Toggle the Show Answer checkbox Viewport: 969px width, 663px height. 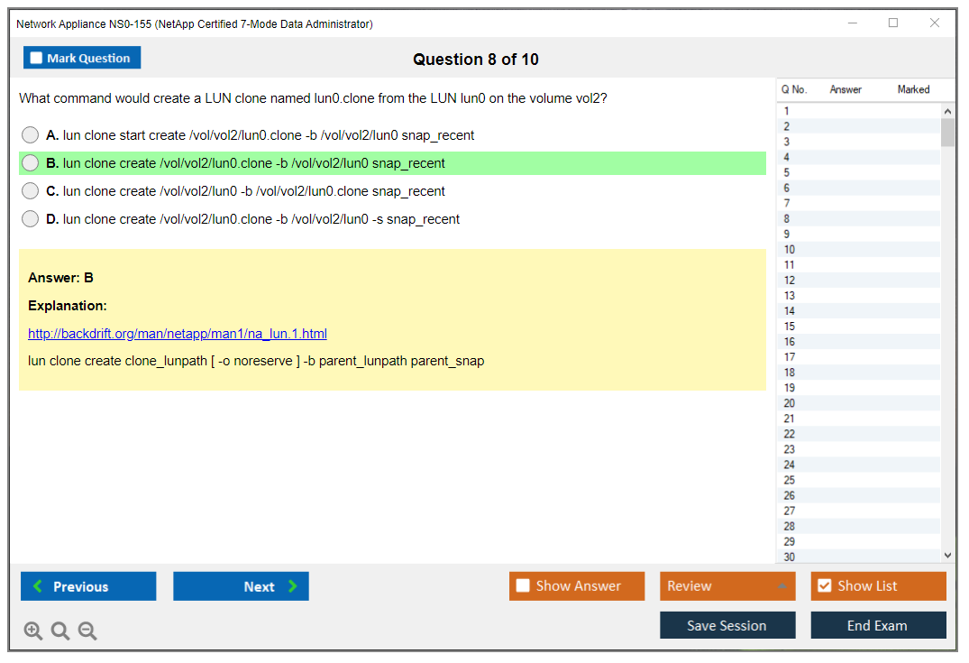pos(523,586)
